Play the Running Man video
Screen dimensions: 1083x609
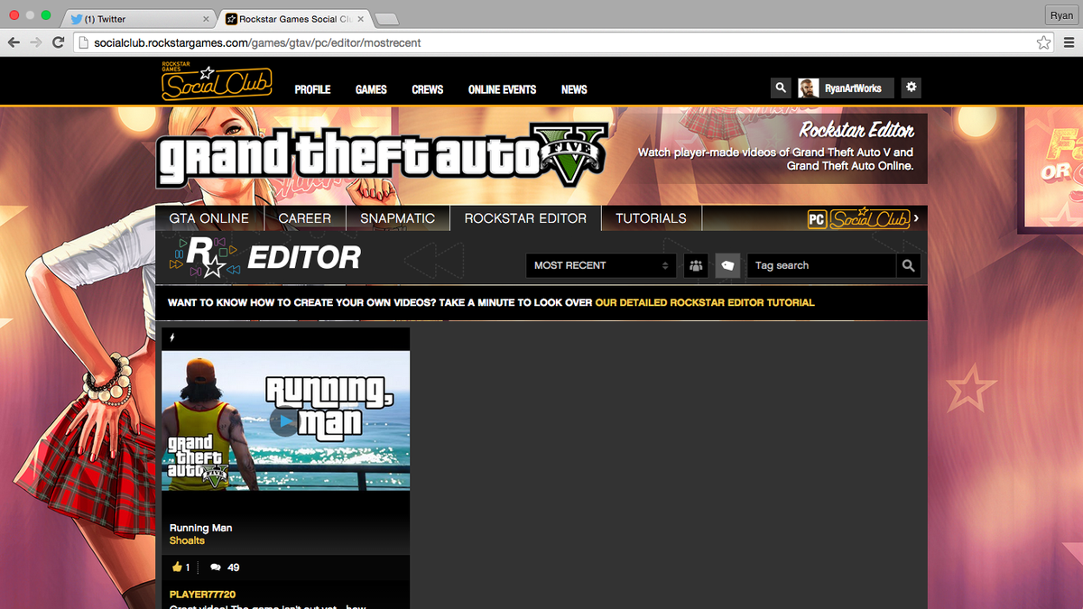(x=285, y=420)
